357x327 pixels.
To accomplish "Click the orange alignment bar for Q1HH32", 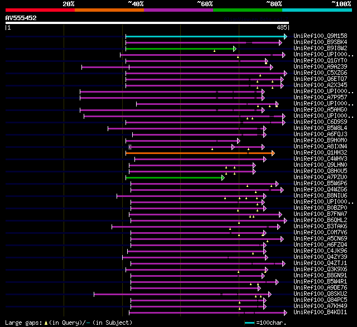I will [199, 153].
